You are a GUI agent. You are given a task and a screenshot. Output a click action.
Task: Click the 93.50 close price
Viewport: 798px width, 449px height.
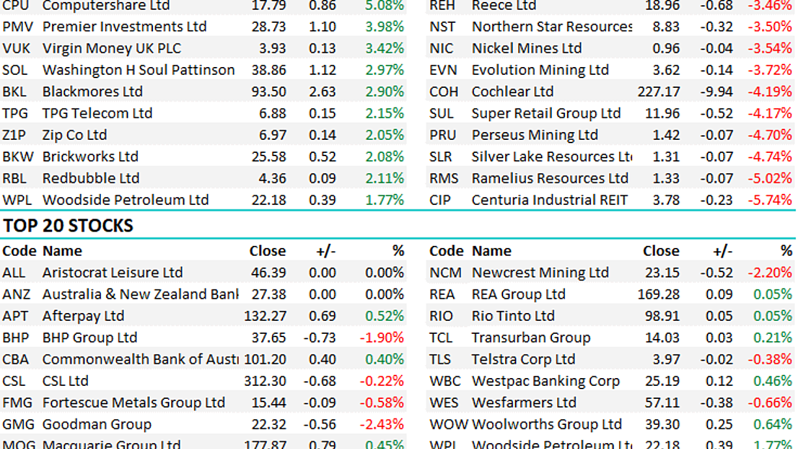point(268,91)
